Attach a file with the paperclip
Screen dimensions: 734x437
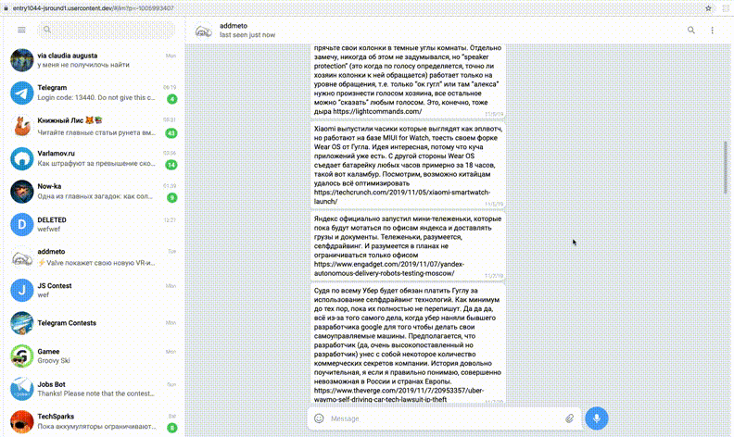tap(569, 418)
